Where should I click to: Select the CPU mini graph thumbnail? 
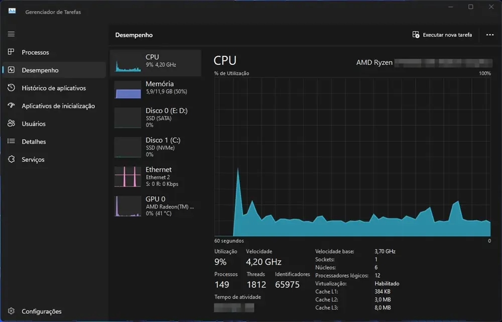pos(128,63)
